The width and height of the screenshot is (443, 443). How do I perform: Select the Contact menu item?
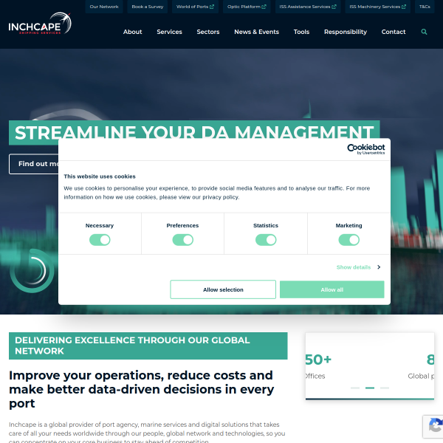click(394, 32)
